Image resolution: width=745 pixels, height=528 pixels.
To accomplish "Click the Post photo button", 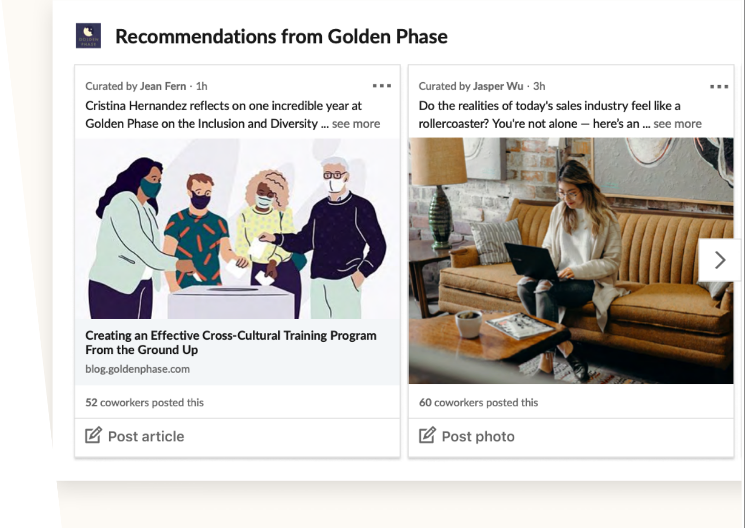I will [571, 437].
